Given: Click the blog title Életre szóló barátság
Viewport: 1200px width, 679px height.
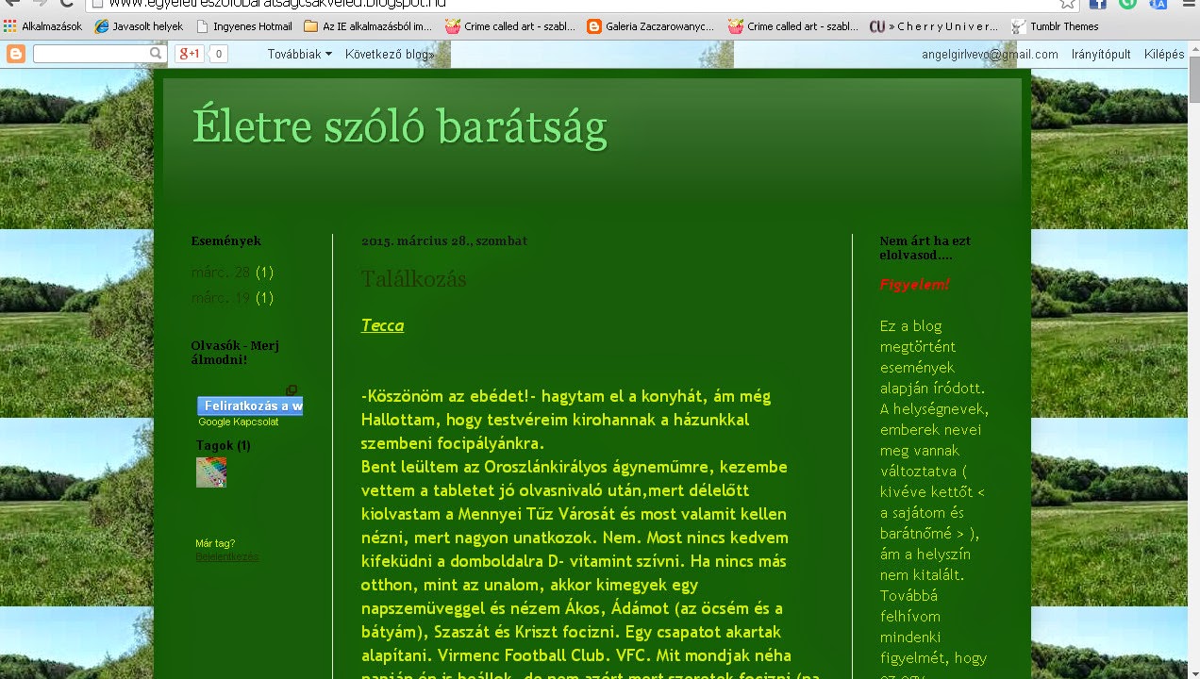Looking at the screenshot, I should [399, 127].
